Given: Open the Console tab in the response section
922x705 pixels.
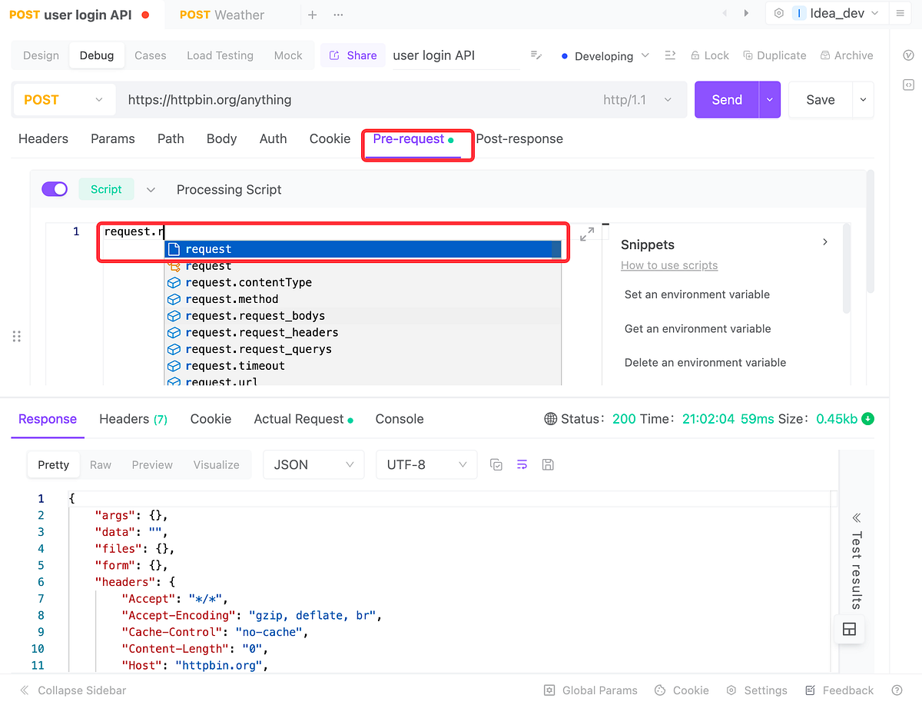Looking at the screenshot, I should coord(399,419).
